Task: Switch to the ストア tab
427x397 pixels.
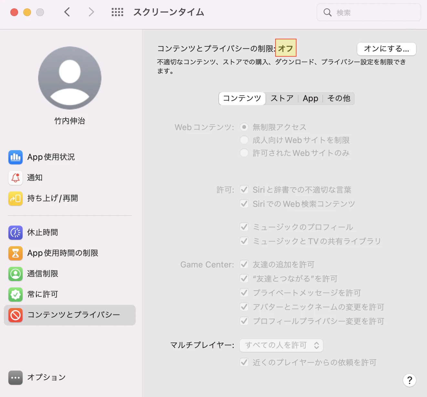Action: 282,98
